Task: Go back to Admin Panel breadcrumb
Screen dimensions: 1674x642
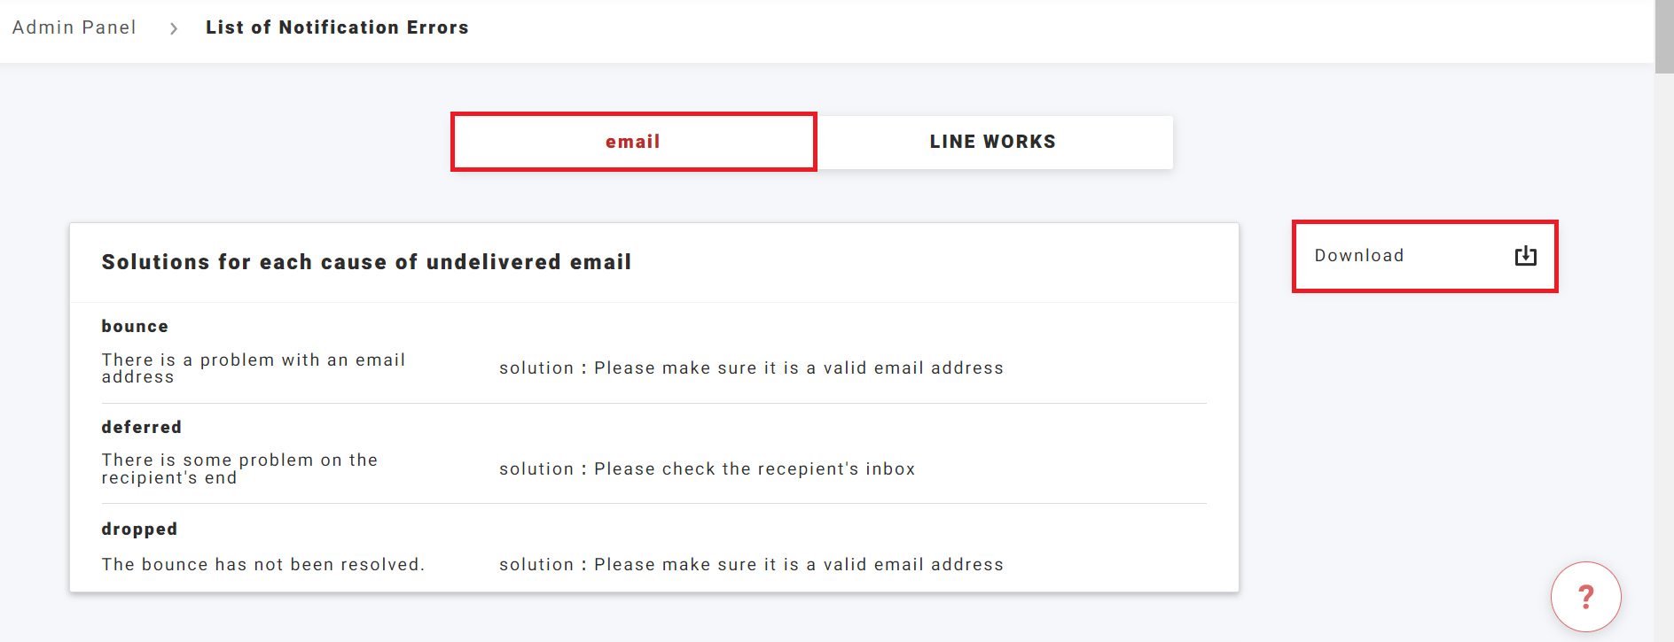Action: [x=74, y=27]
